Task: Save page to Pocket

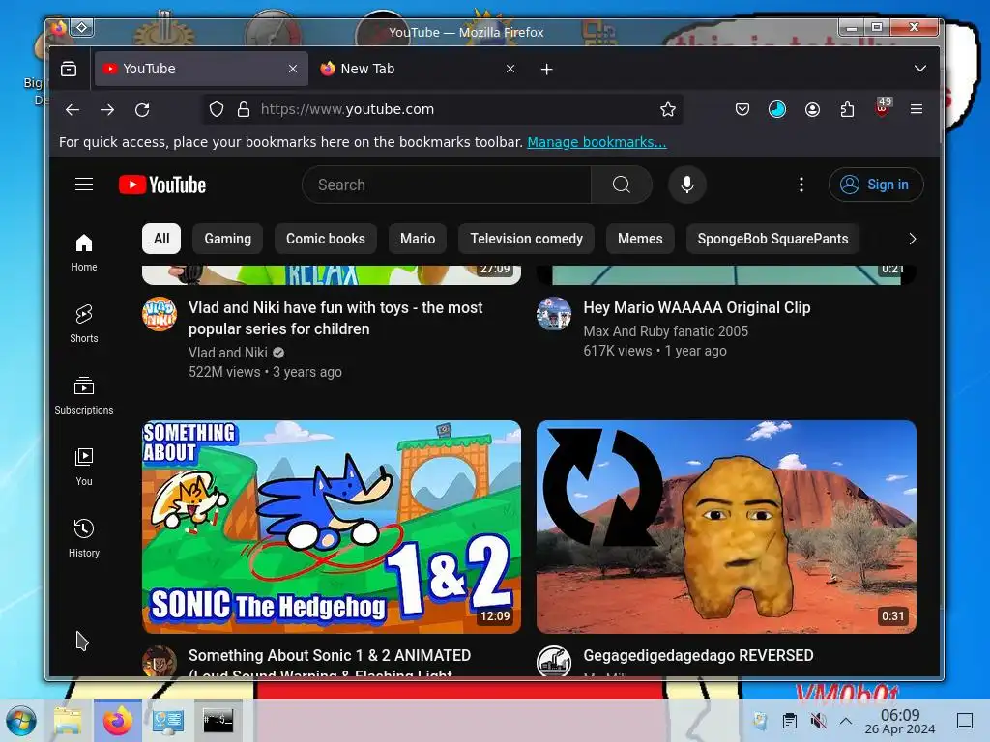Action: 742,109
